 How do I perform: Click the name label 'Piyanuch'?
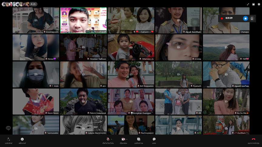[x=197, y=86]
